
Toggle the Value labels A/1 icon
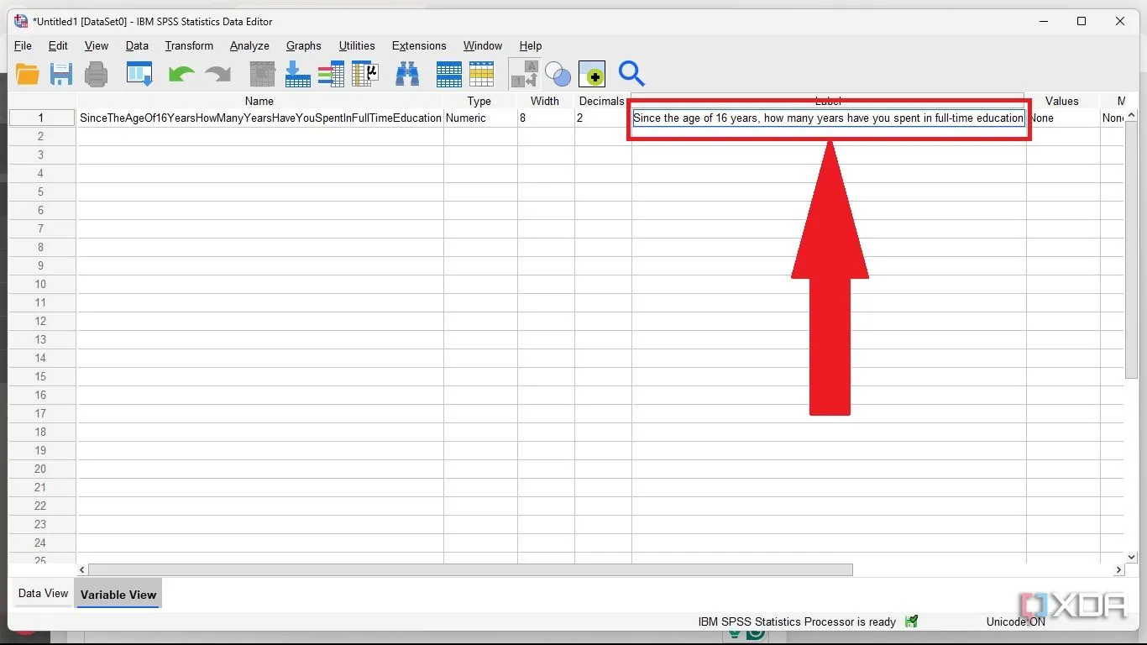[x=524, y=74]
